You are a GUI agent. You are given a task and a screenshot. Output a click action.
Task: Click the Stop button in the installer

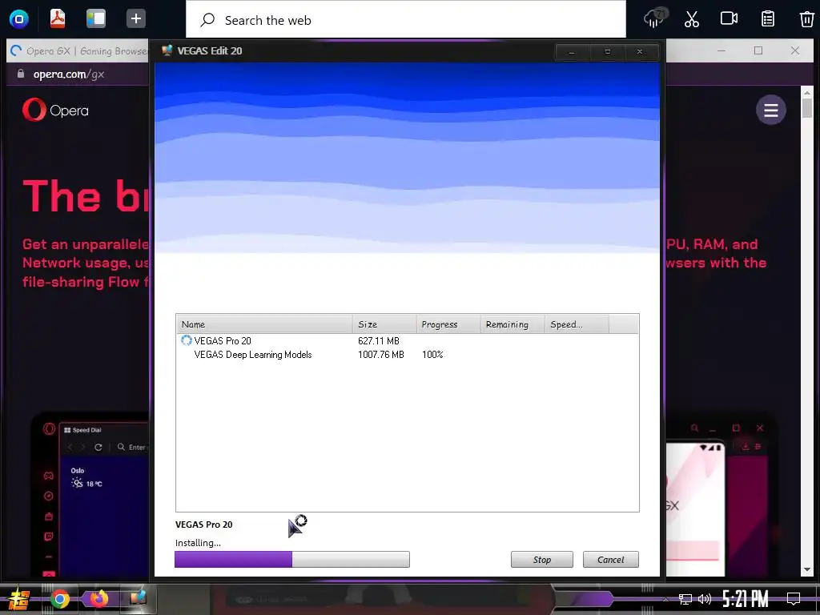(542, 560)
